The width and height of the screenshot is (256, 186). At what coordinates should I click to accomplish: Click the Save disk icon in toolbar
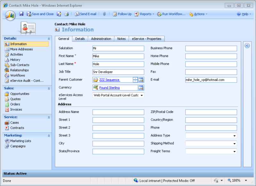(x=21, y=14)
